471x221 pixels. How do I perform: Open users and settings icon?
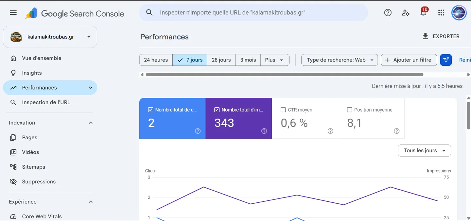pyautogui.click(x=406, y=13)
